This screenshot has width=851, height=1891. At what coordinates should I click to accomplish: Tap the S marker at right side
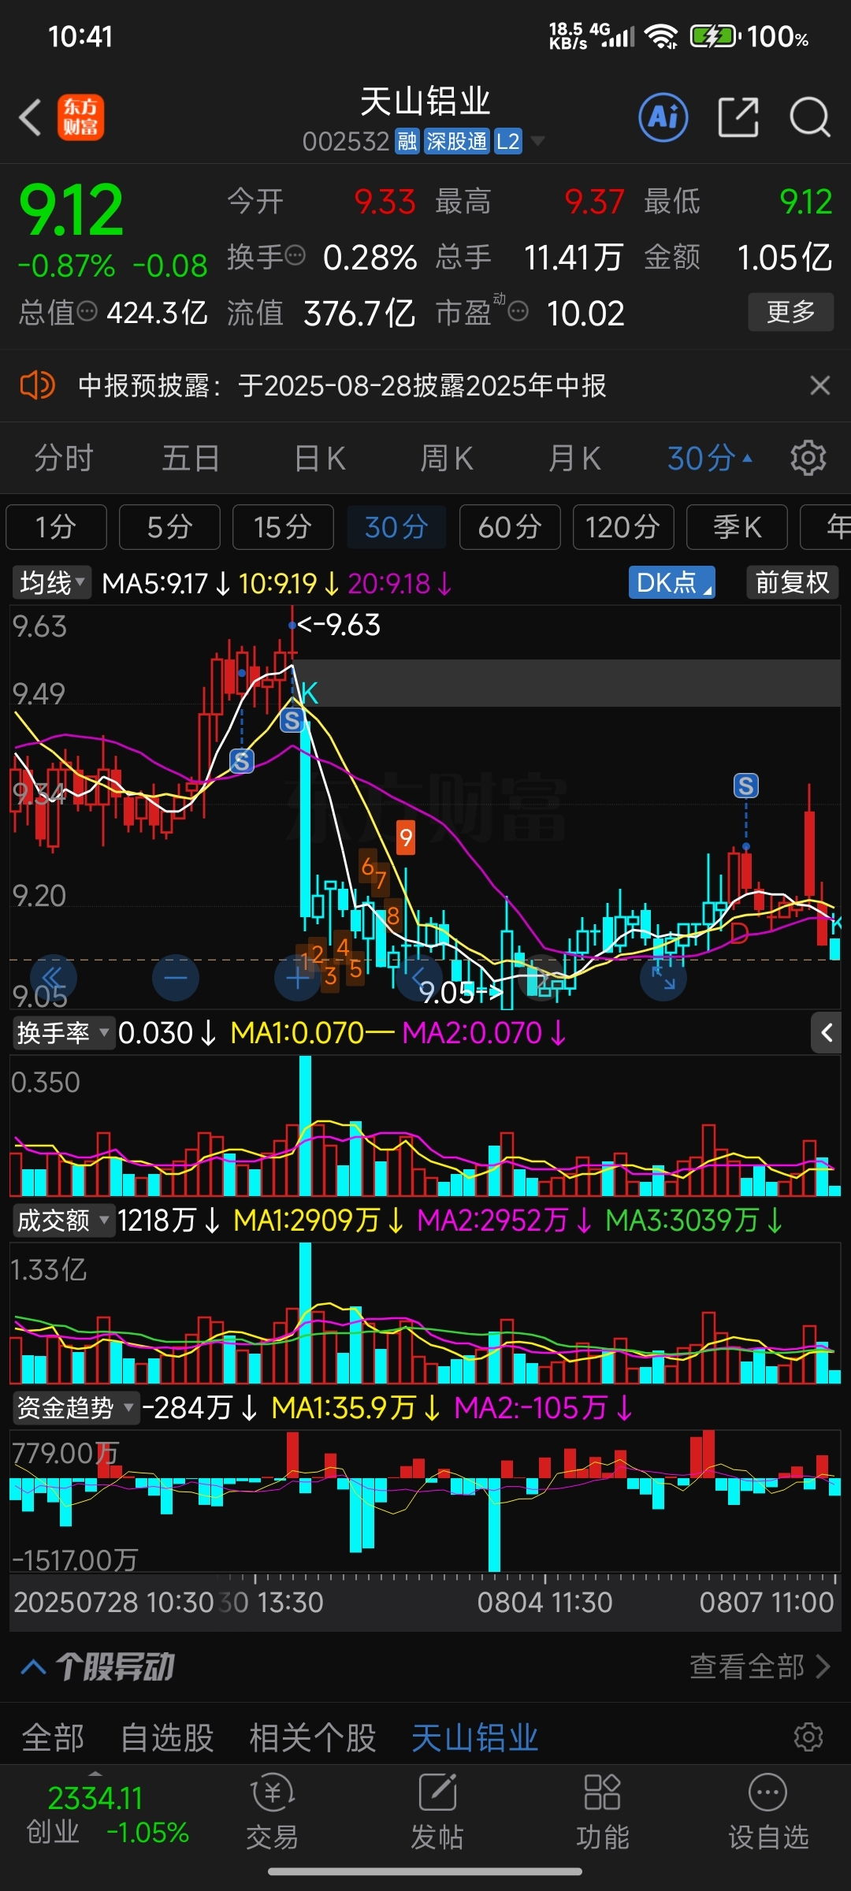746,786
